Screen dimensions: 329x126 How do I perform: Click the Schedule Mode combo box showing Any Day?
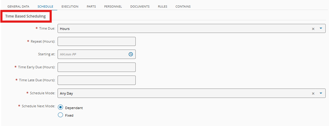point(191,93)
